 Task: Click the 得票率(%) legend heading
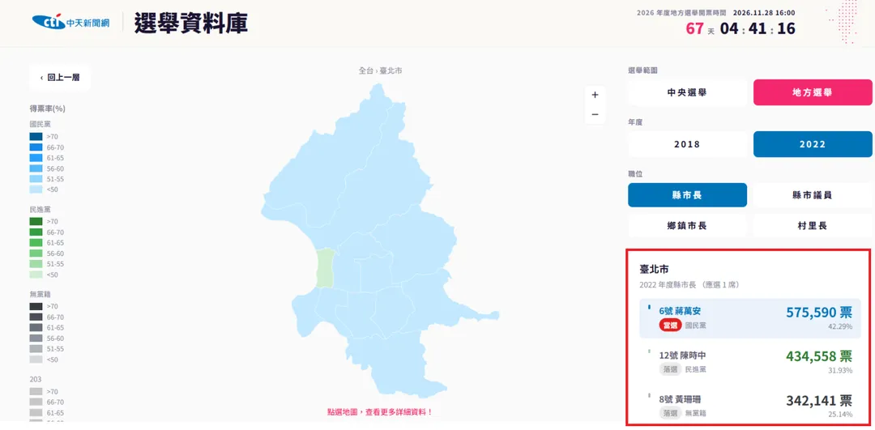click(x=48, y=109)
